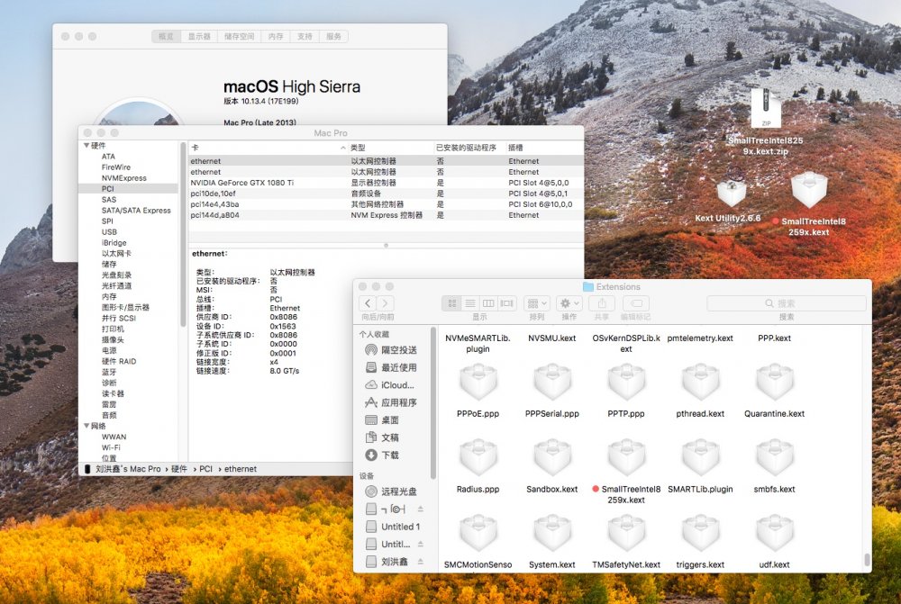The height and width of the screenshot is (604, 901).
Task: Select the Quarantine.kext file icon
Action: click(x=775, y=382)
